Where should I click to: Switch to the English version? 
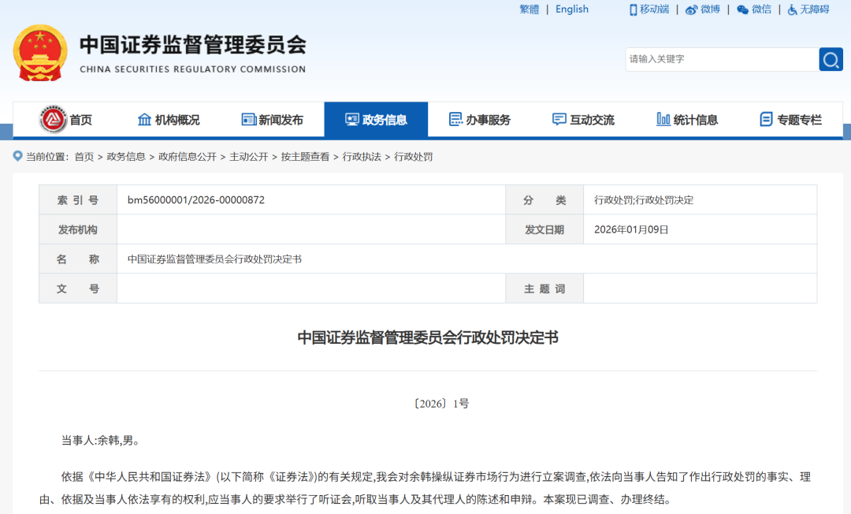(x=571, y=9)
